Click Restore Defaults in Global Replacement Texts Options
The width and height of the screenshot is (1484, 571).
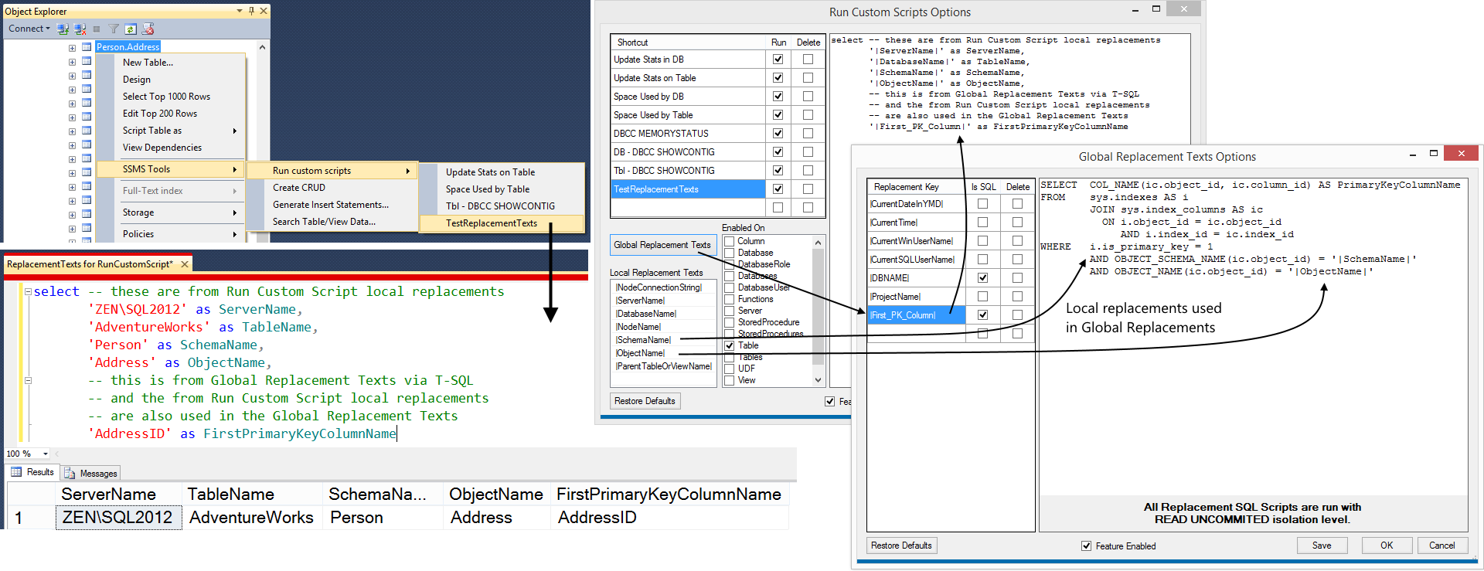pyautogui.click(x=902, y=546)
